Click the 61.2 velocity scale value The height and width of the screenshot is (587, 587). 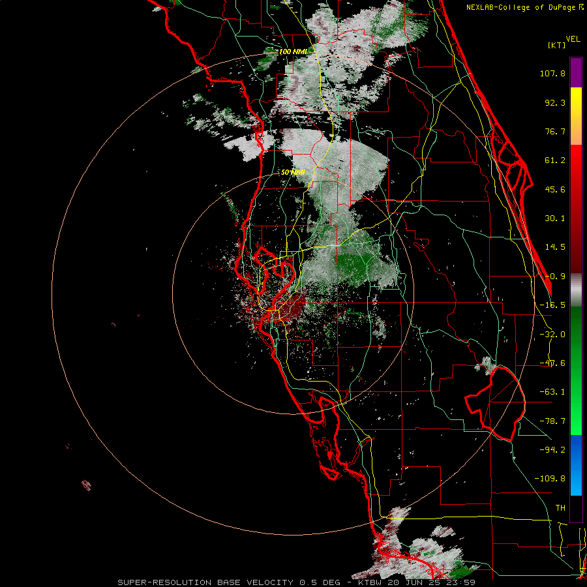(x=555, y=160)
